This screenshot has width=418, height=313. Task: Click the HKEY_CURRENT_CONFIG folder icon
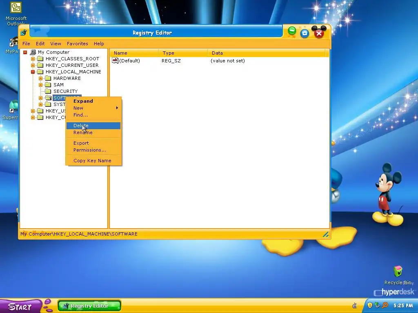tap(40, 117)
